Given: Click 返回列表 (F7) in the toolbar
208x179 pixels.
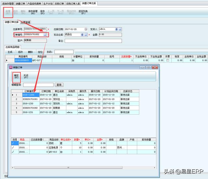Looking at the screenshot, I should click(83, 12).
